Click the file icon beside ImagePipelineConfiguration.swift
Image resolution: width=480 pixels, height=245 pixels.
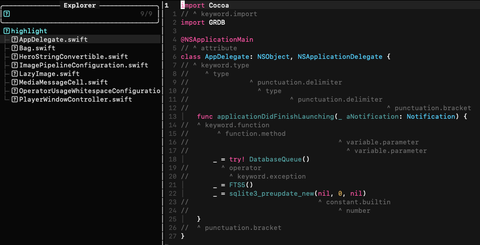[x=15, y=65]
